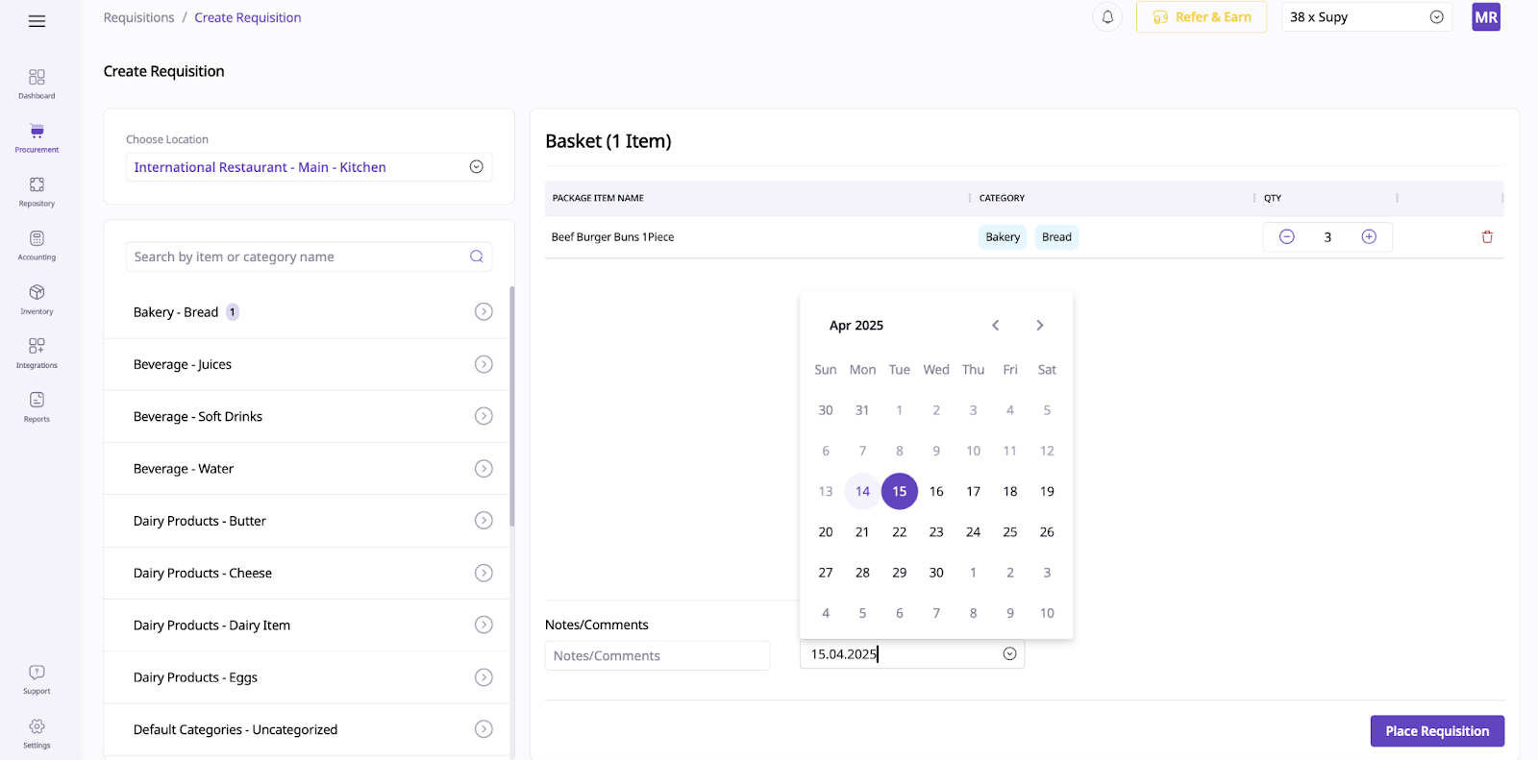Go to next month in calendar

1039,326
